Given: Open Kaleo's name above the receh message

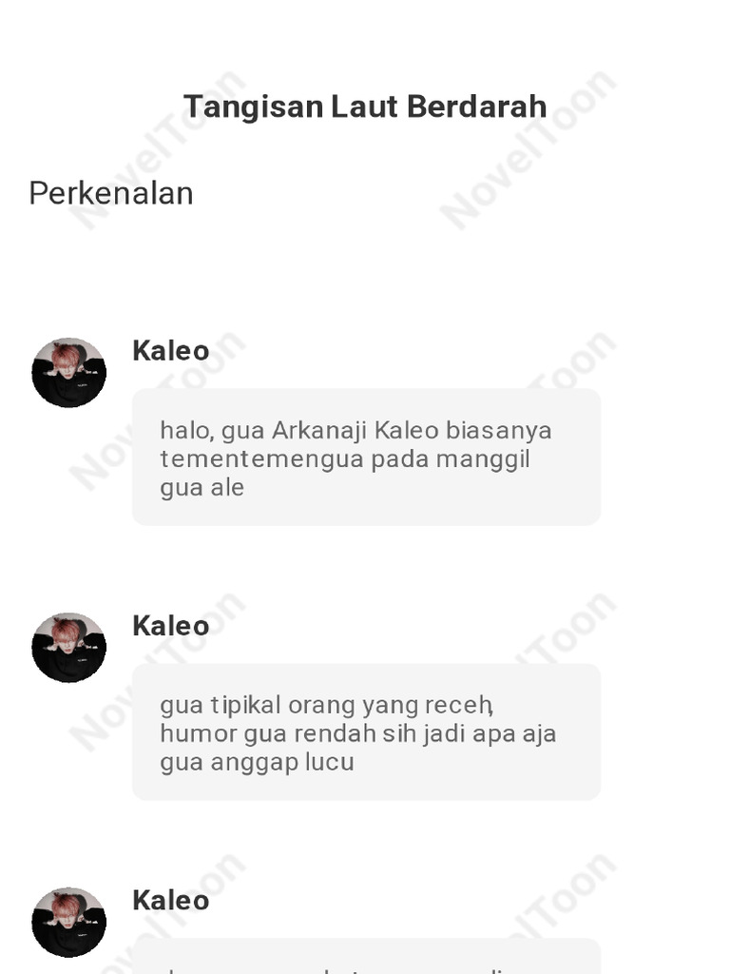Looking at the screenshot, I should tap(171, 626).
